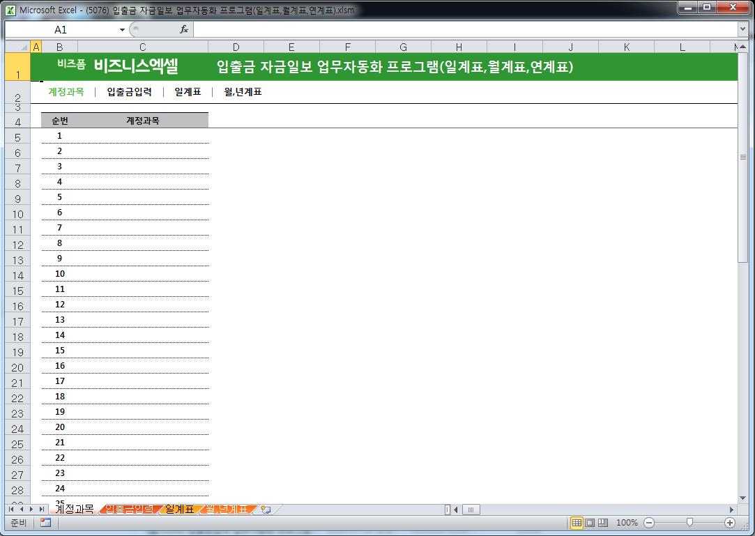The height and width of the screenshot is (536, 755).
Task: Click the zoom out minus button
Action: [x=648, y=523]
